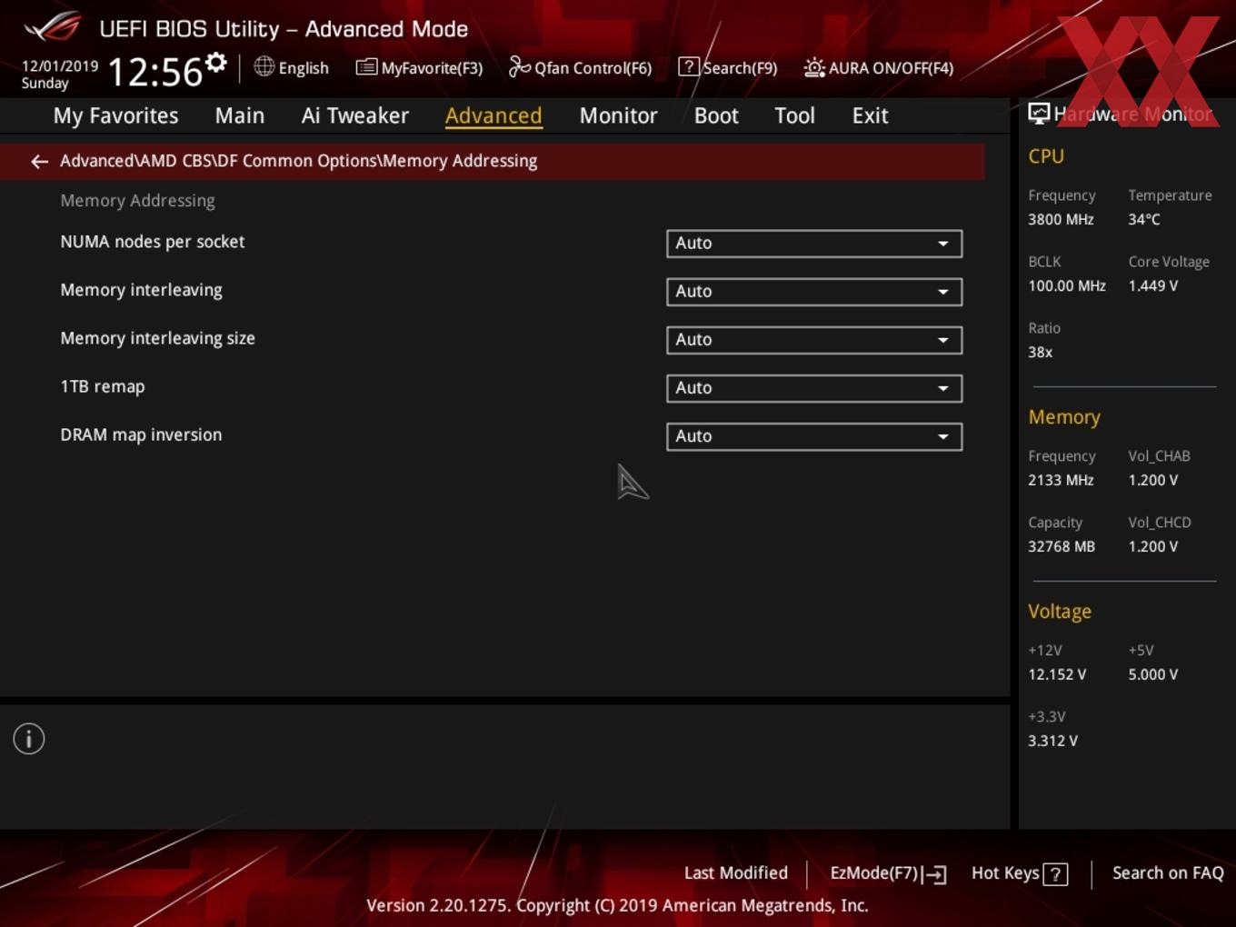The image size is (1236, 927).
Task: Switch to the My Favorites tab
Action: click(115, 115)
